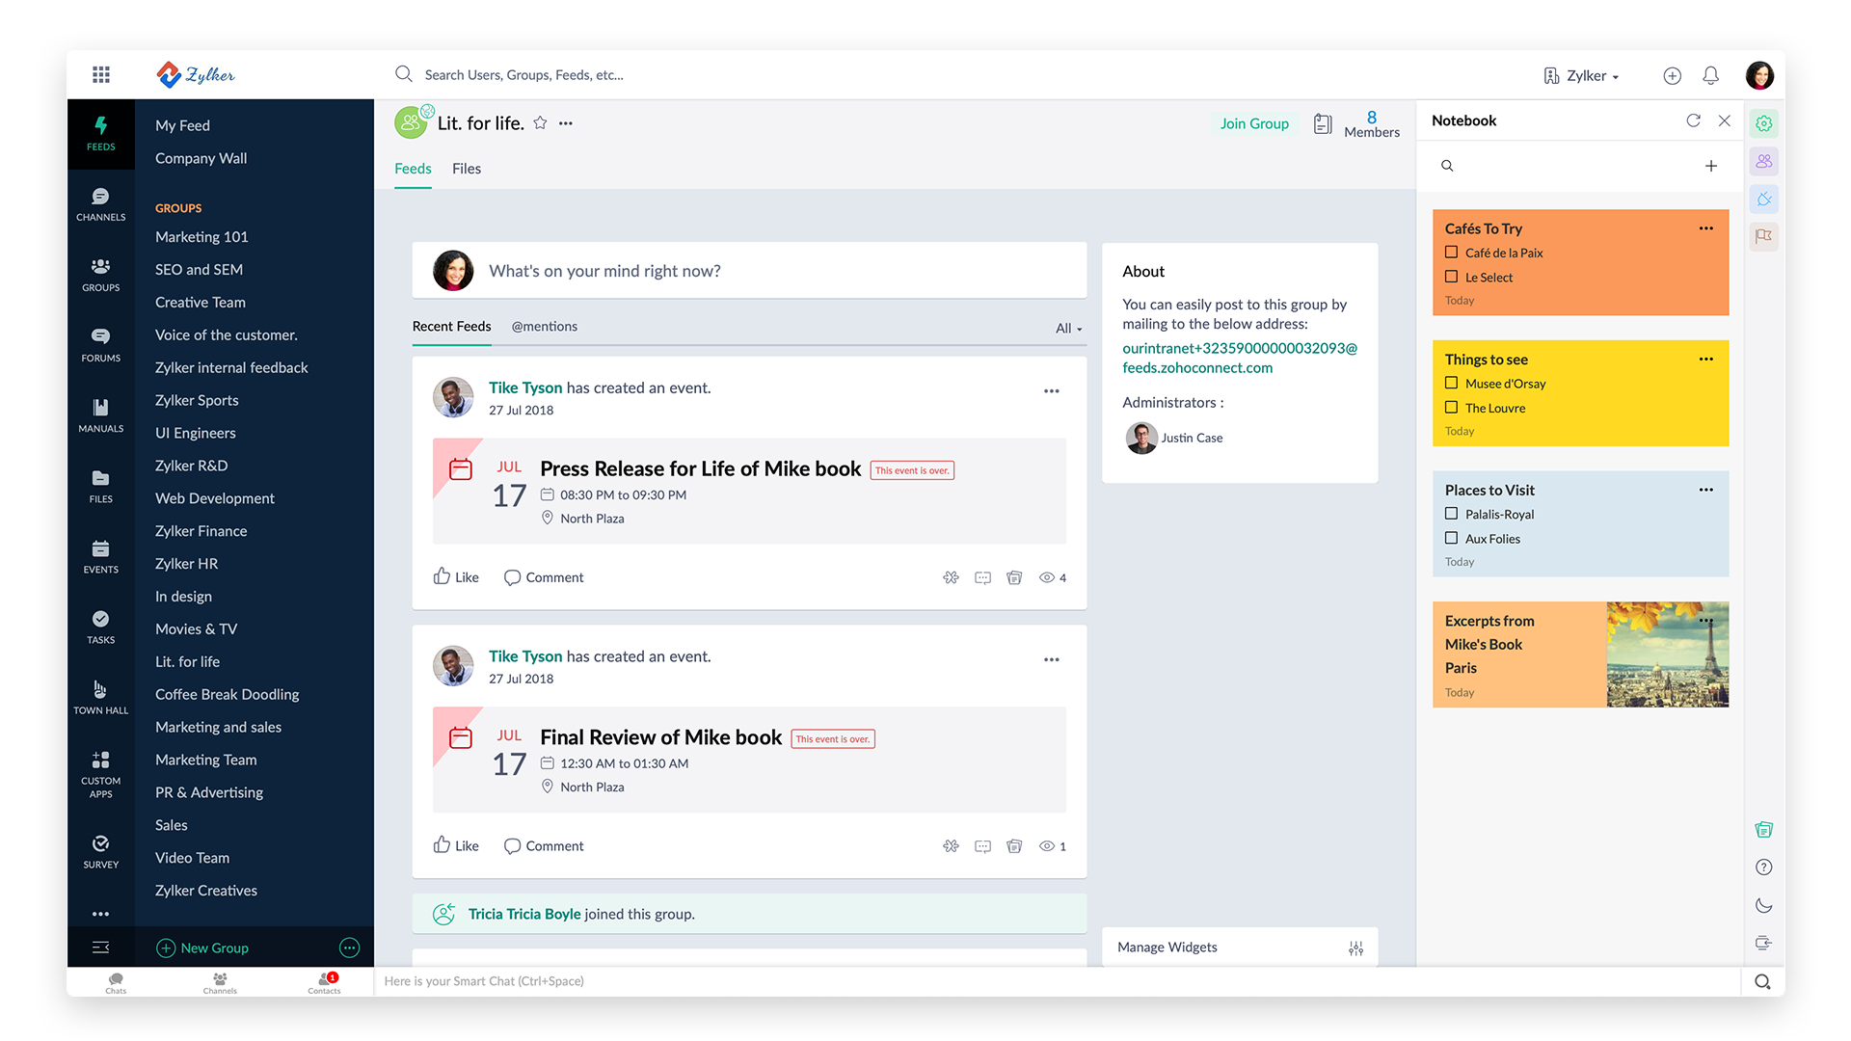Screen dimensions: 1851x1041
Task: Mark Musee d'Orsay as done
Action: (x=1451, y=383)
